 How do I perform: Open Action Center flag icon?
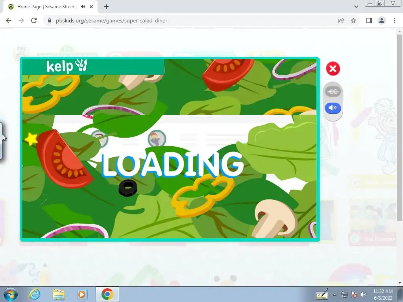point(354,295)
